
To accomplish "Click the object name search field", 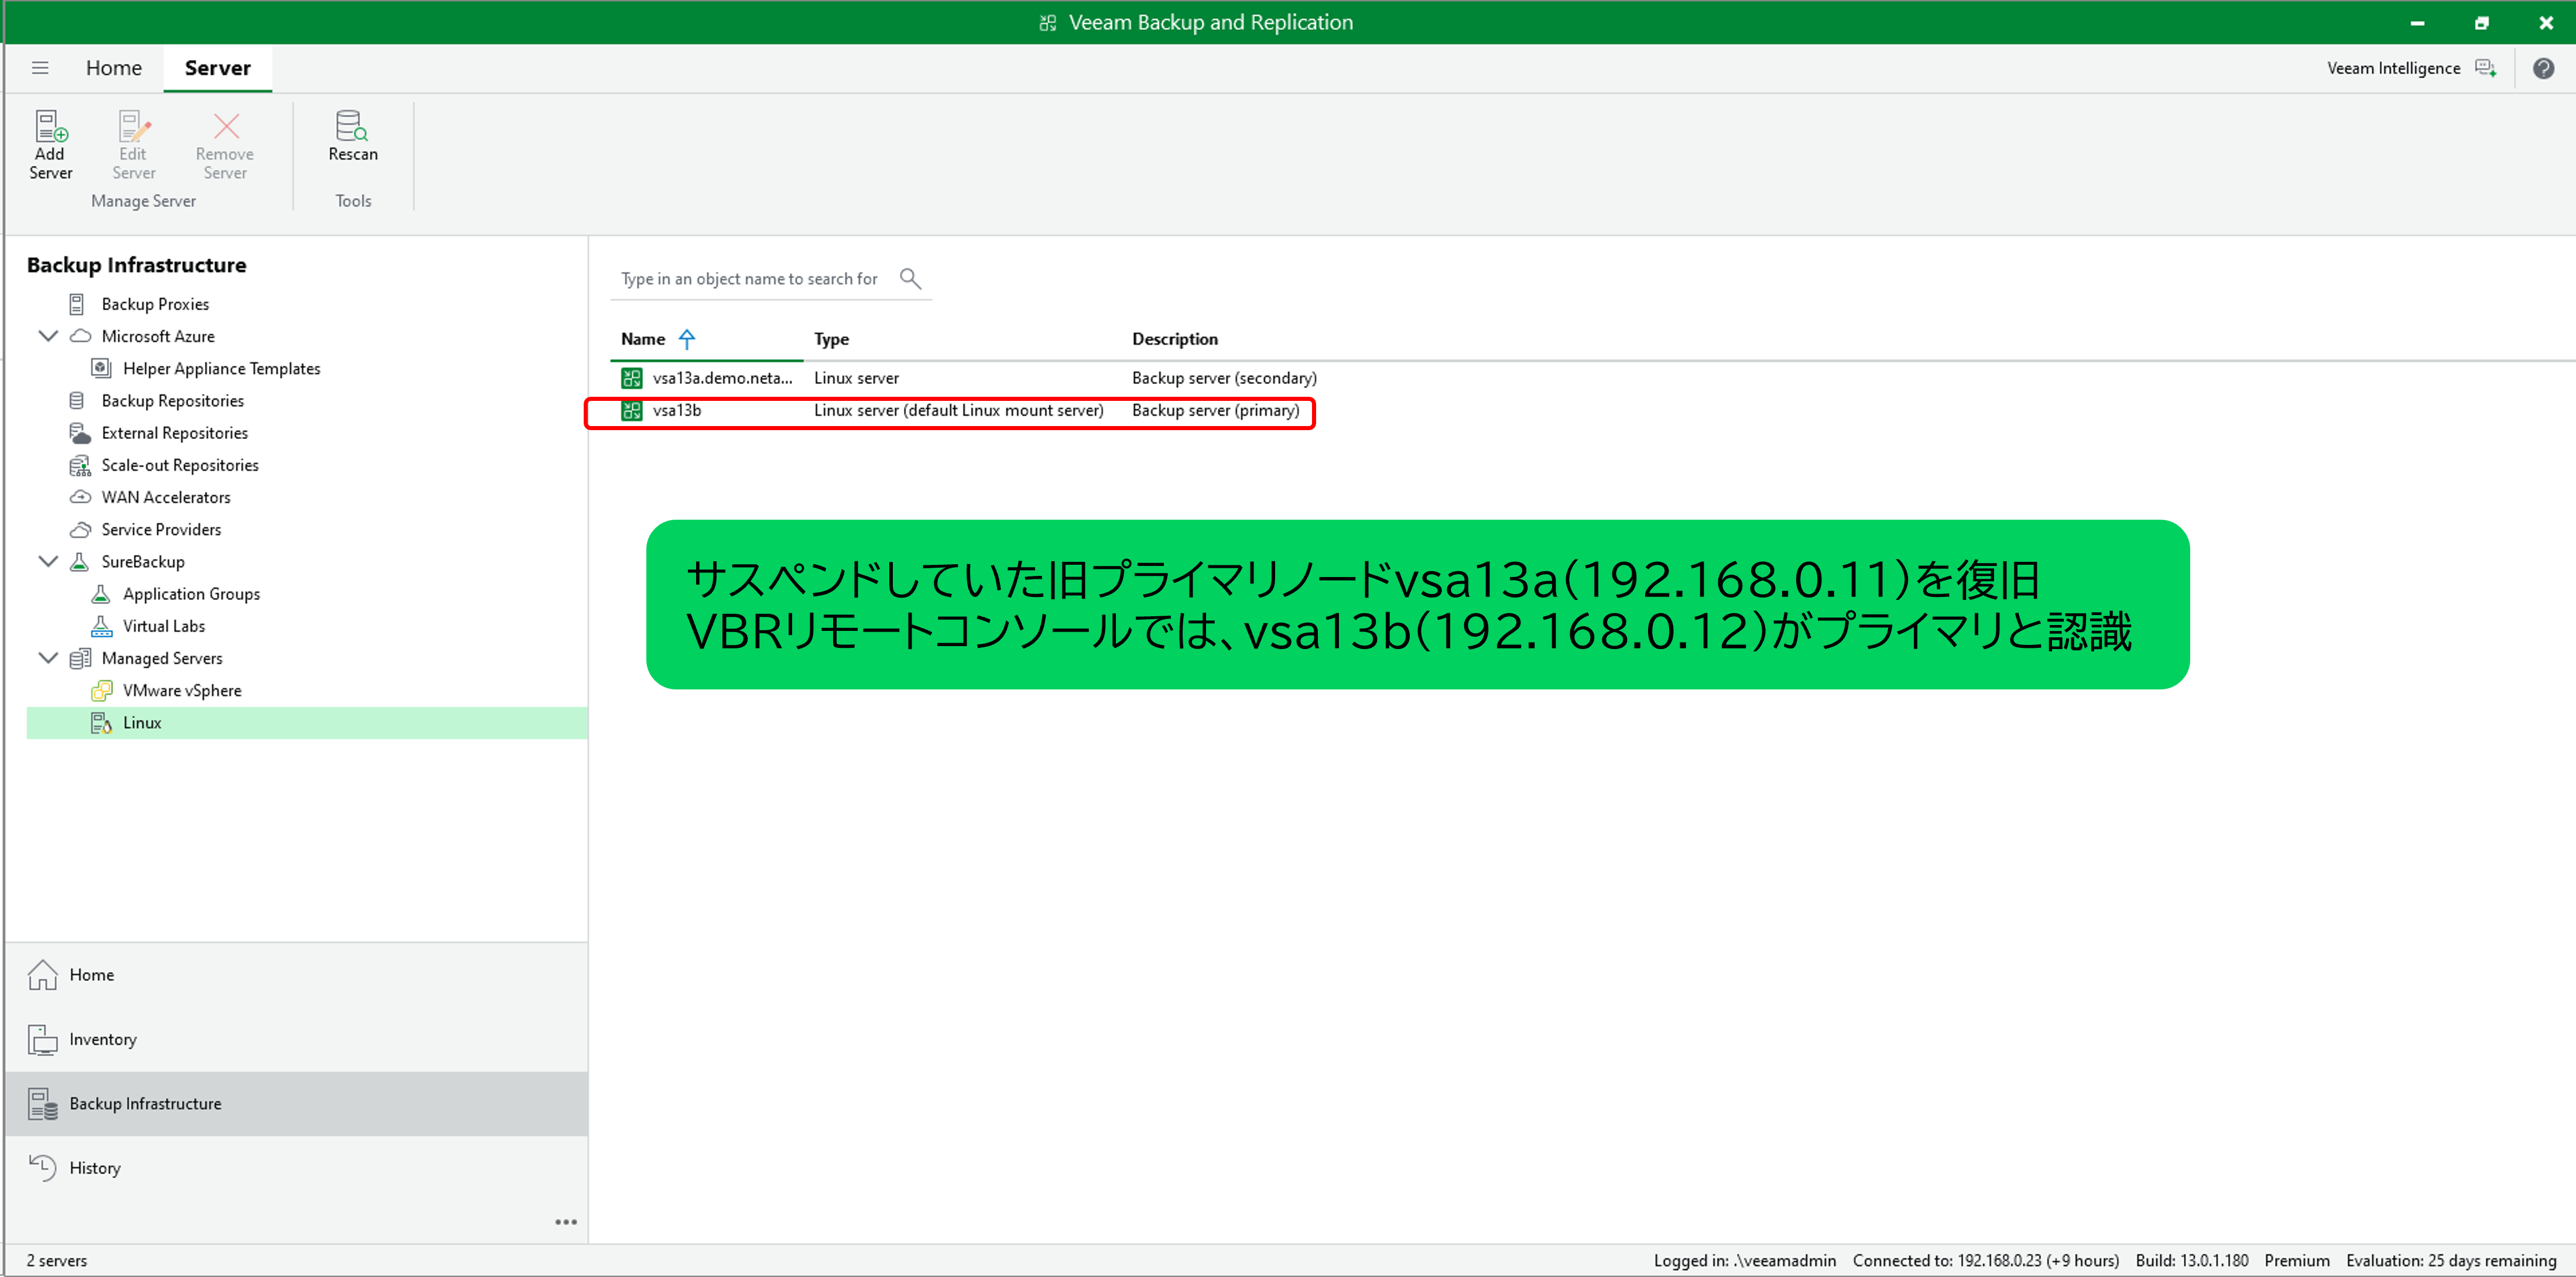I will coord(749,279).
